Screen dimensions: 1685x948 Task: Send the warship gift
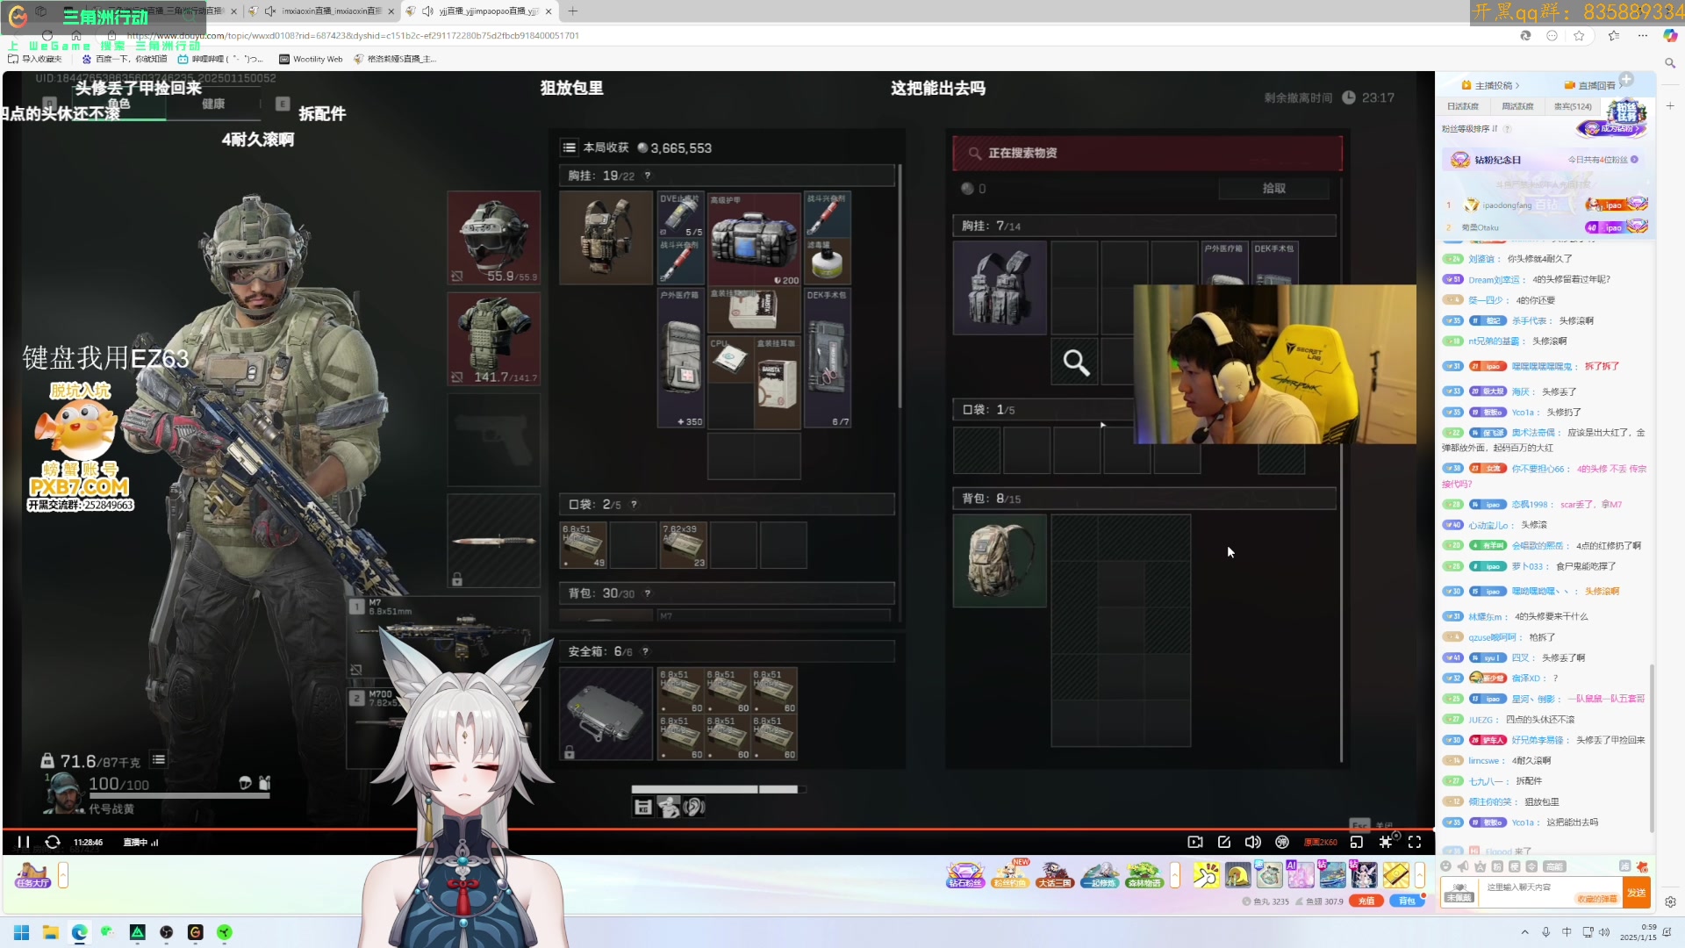pos(1332,875)
